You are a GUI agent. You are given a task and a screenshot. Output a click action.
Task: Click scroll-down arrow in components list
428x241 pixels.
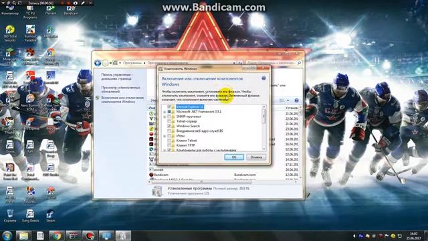(x=264, y=149)
